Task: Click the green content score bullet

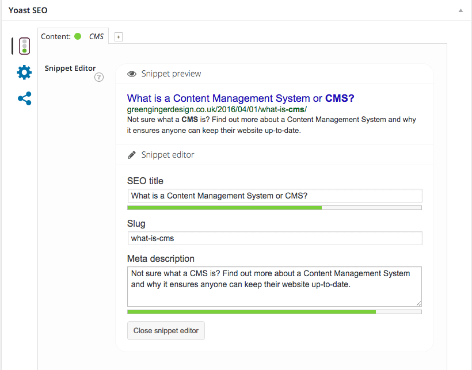Action: (78, 36)
